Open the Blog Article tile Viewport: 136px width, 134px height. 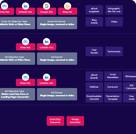click(94, 22)
